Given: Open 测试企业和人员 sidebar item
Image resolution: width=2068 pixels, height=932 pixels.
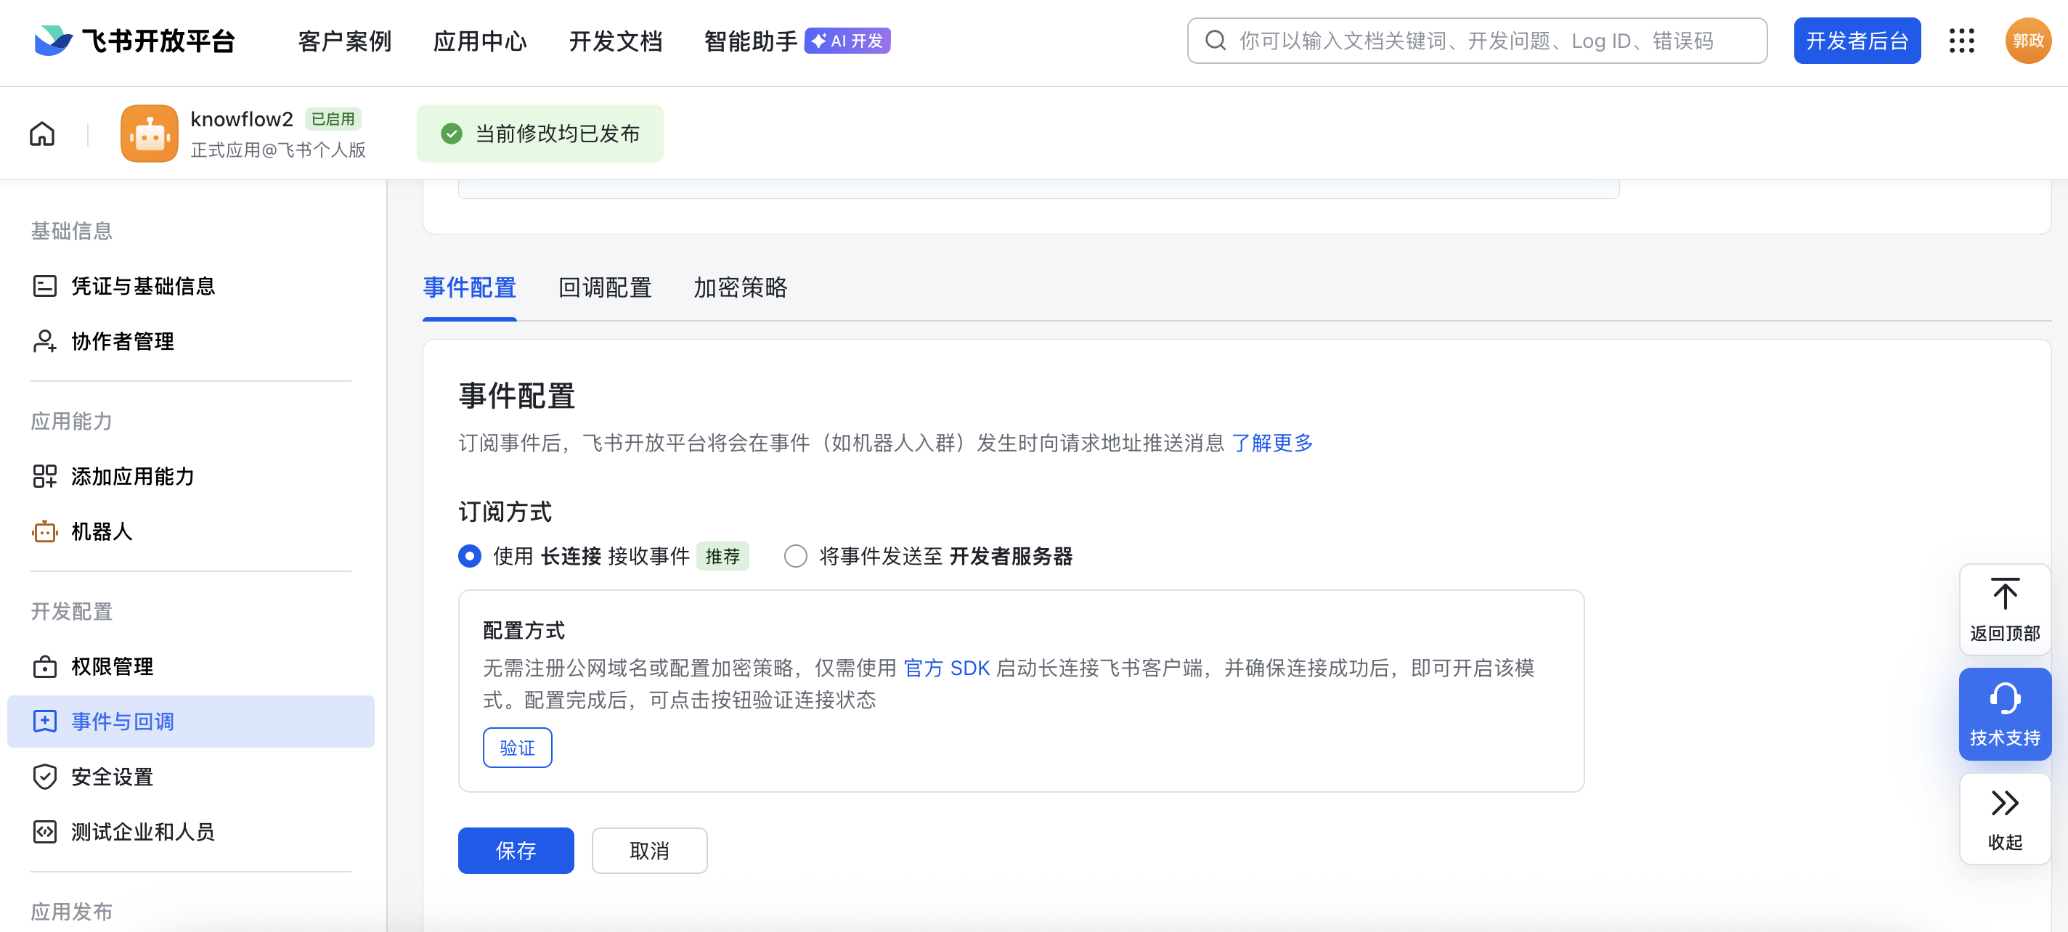Looking at the screenshot, I should tap(191, 832).
